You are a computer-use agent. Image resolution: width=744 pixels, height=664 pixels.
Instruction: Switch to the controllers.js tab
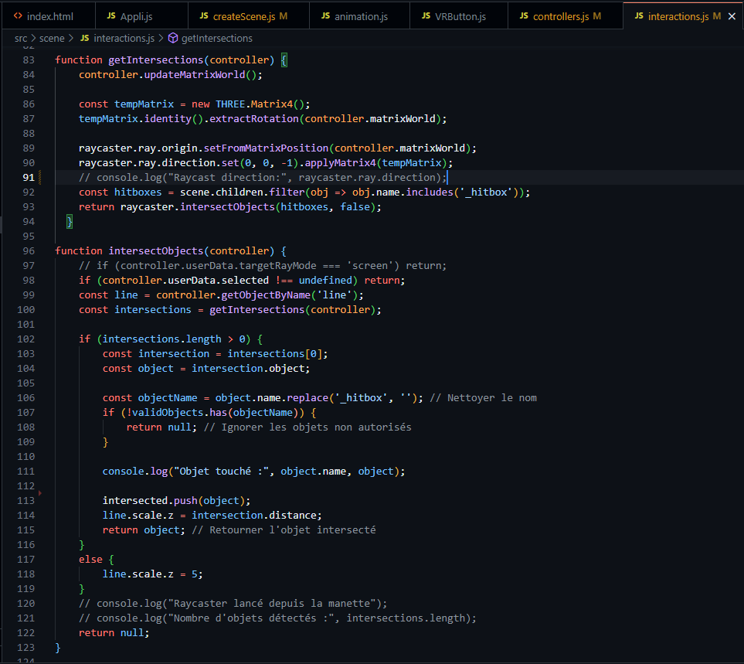(x=561, y=15)
